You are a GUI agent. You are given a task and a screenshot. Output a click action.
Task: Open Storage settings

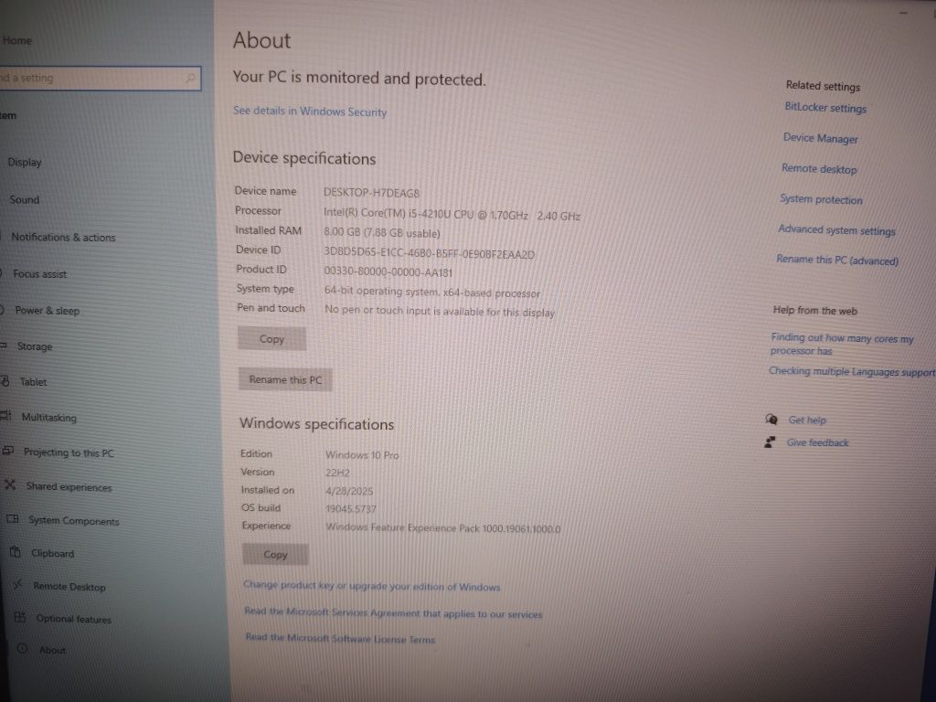[35, 346]
